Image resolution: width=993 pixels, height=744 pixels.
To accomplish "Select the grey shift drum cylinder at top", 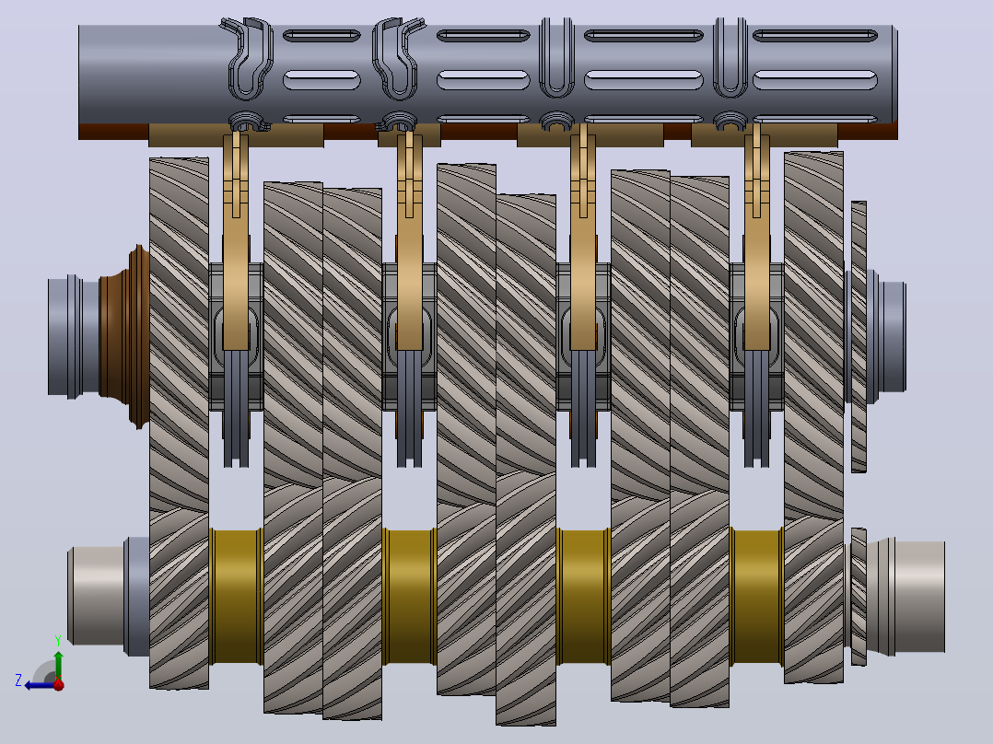I will coord(487,75).
